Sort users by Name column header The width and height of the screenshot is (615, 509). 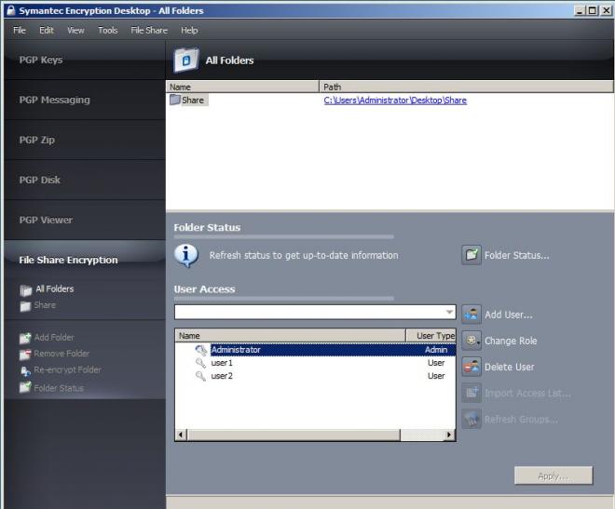point(290,336)
